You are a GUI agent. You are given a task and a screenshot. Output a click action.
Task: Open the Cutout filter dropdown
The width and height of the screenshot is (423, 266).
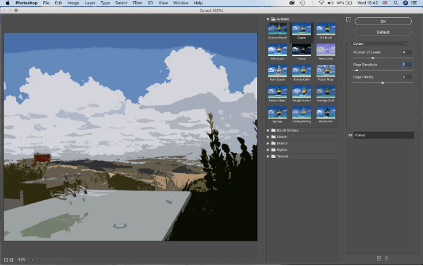[379, 44]
